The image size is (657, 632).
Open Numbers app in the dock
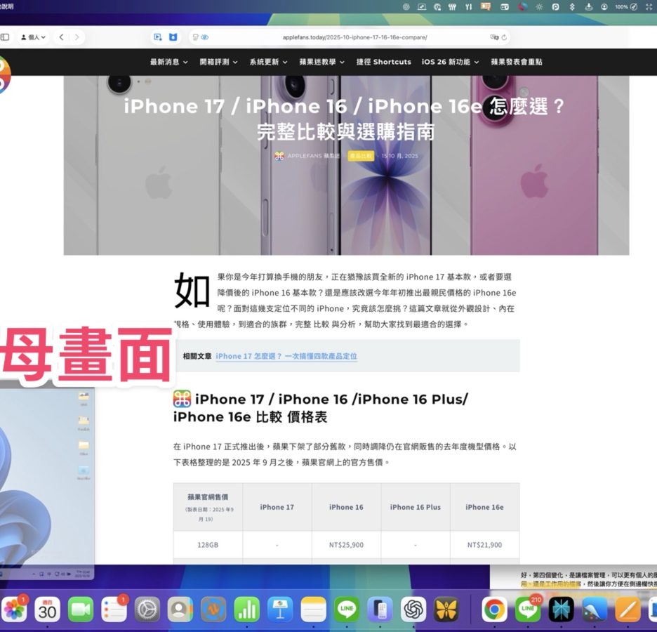point(247,609)
